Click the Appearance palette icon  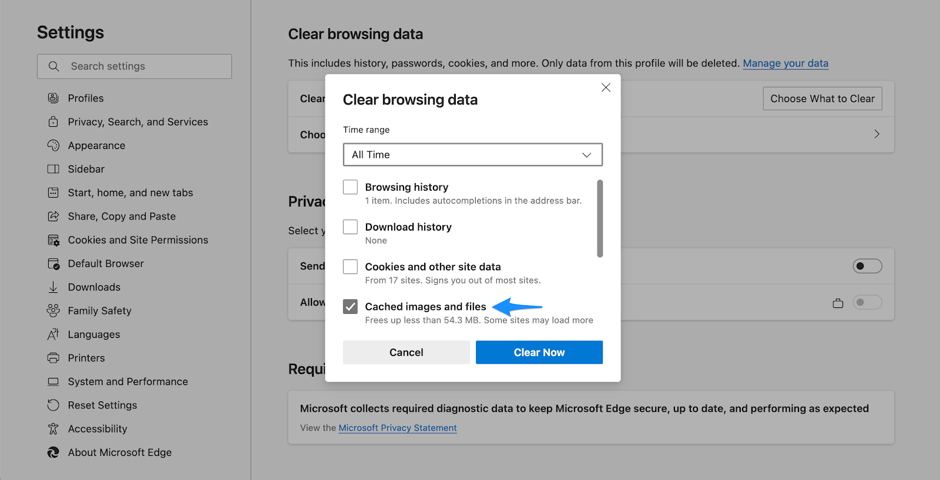pos(53,145)
